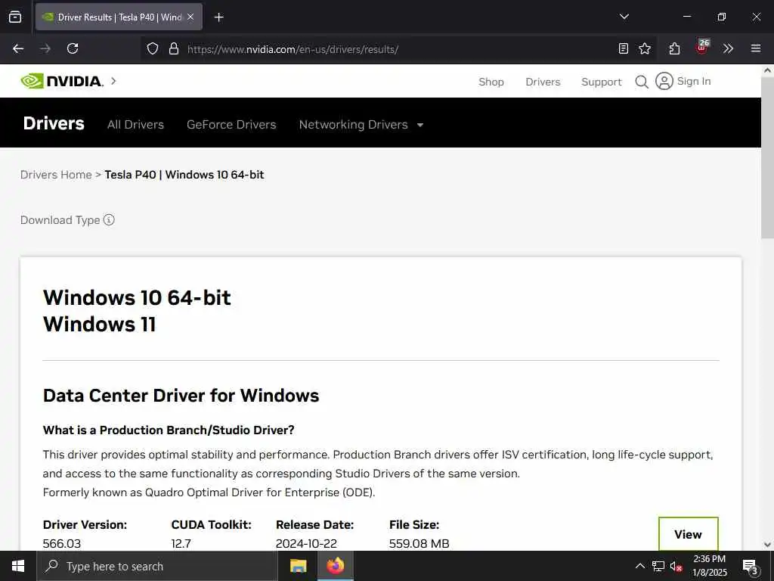View site security padlock info
The width and height of the screenshot is (774, 581).
(173, 48)
